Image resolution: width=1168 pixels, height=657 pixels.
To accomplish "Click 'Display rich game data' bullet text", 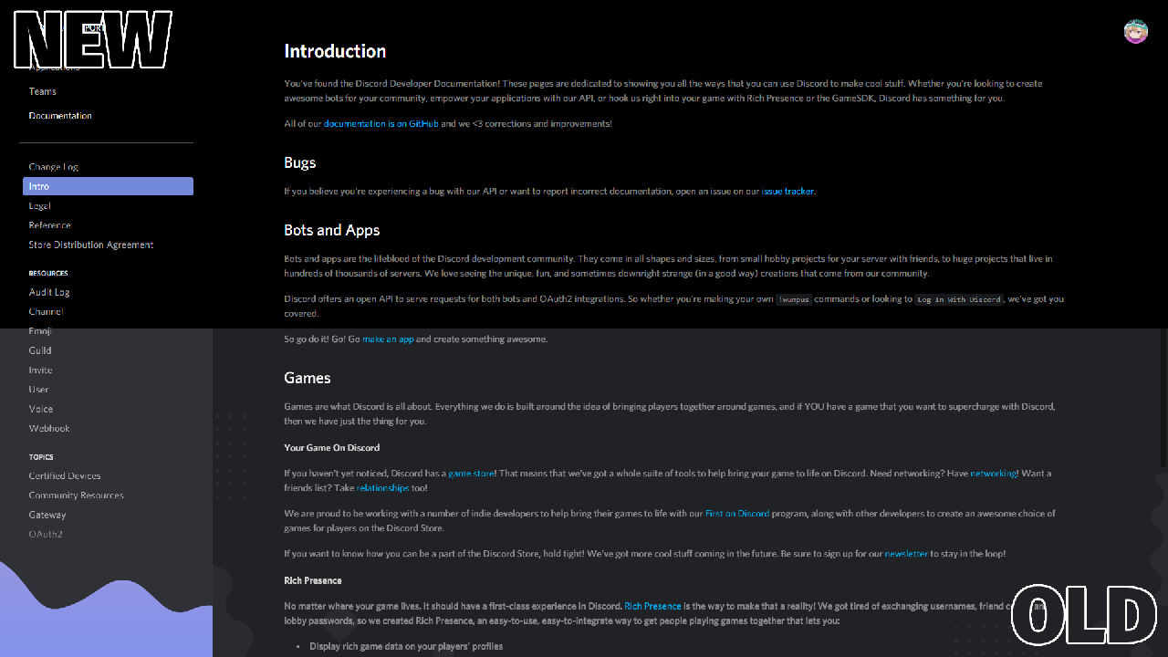I will click(x=406, y=646).
